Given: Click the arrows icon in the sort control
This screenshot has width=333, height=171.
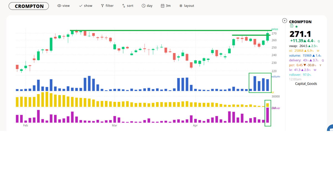Looking at the screenshot, I should point(124,6).
